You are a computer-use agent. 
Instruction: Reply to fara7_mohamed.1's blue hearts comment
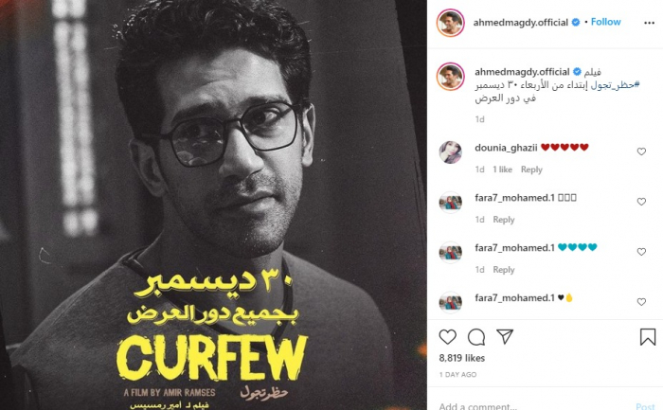click(504, 270)
